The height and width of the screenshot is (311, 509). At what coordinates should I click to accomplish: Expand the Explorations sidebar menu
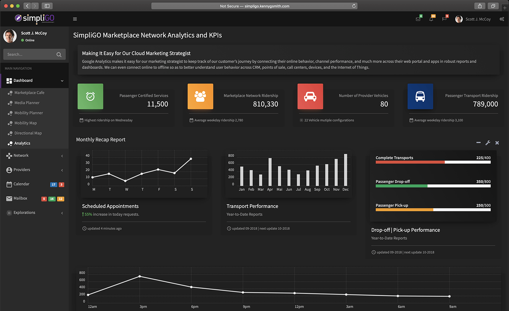tap(62, 213)
